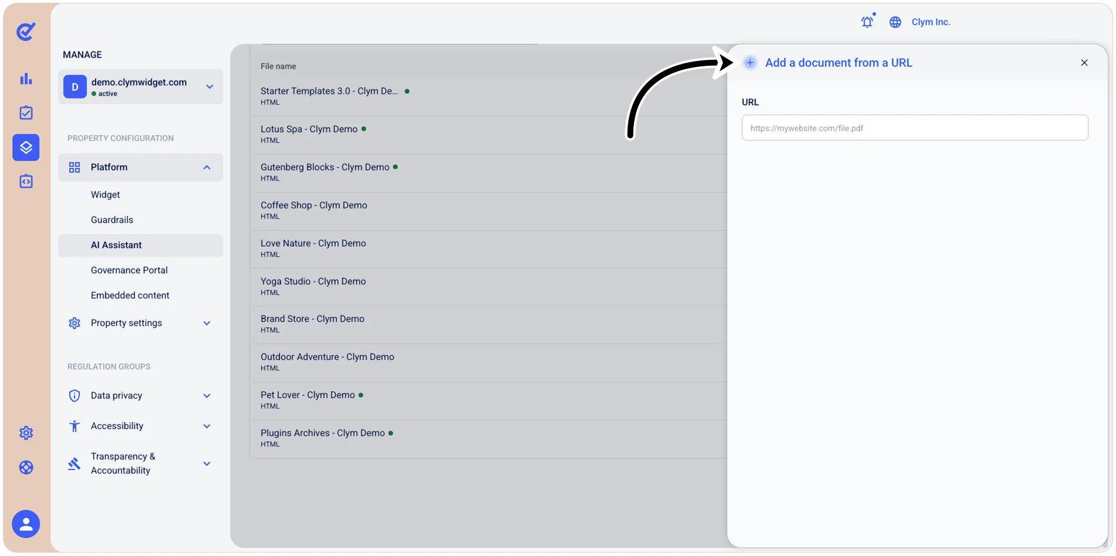Open the notifications bell

point(867,22)
